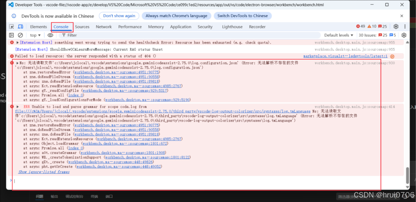The image size is (416, 202).
Task: Select the 输出 tab in VS Code panel
Action: pyautogui.click(x=54, y=197)
